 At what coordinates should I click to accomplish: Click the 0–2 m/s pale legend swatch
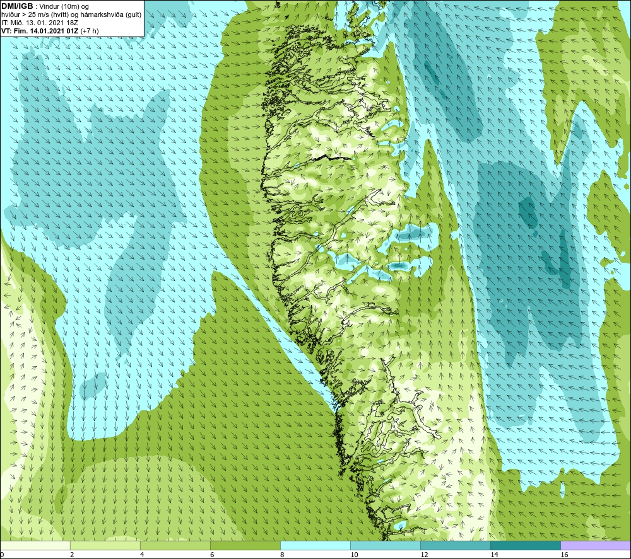(35, 546)
